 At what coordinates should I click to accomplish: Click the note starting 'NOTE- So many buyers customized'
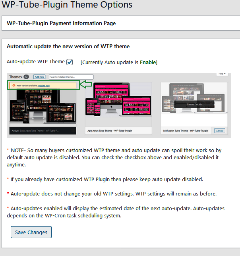coord(114,157)
